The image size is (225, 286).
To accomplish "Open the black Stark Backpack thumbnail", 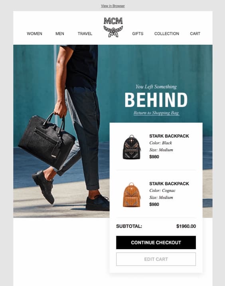I will (132, 147).
